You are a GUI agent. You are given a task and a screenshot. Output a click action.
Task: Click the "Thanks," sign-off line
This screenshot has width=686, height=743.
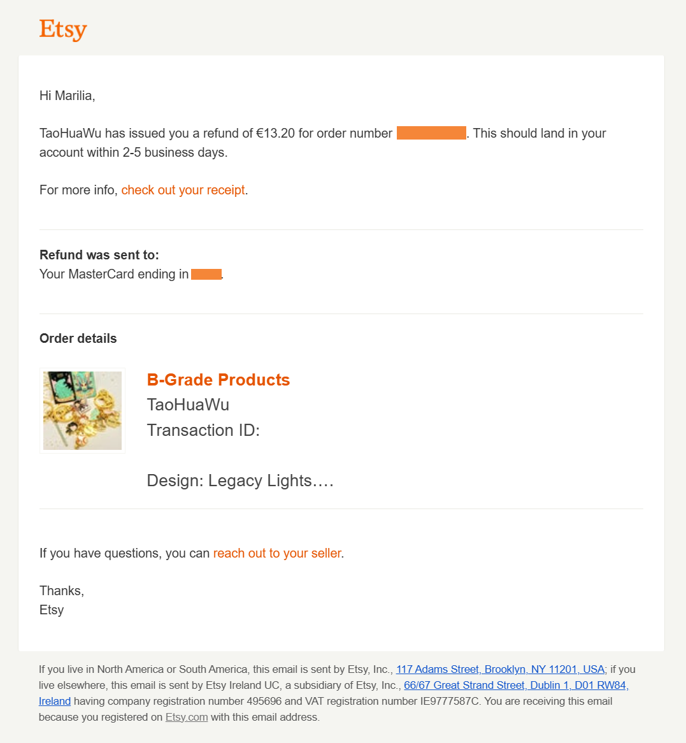(x=62, y=591)
